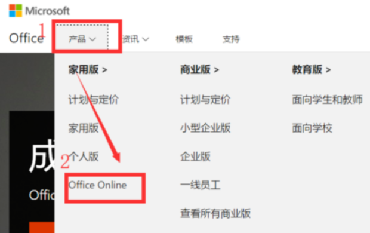Open the Office home link
The image size is (370, 233).
(x=26, y=38)
